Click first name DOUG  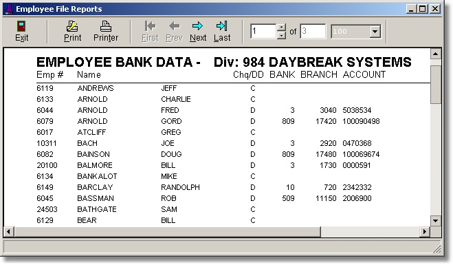click(171, 154)
